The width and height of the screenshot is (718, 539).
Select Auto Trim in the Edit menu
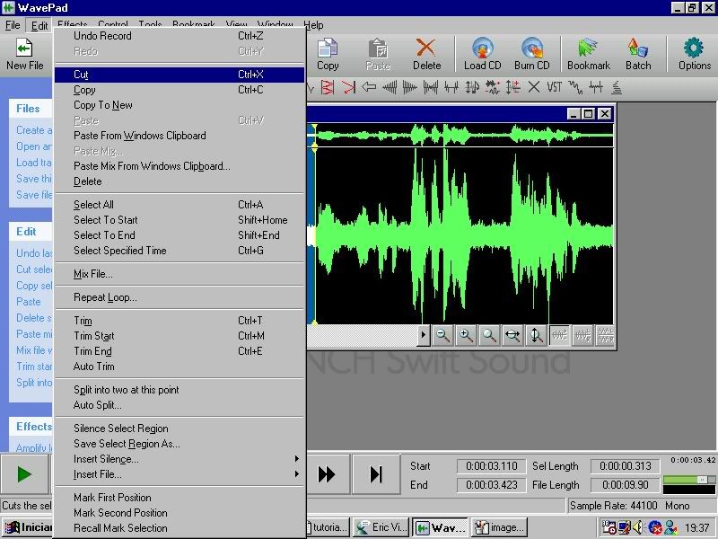(93, 367)
